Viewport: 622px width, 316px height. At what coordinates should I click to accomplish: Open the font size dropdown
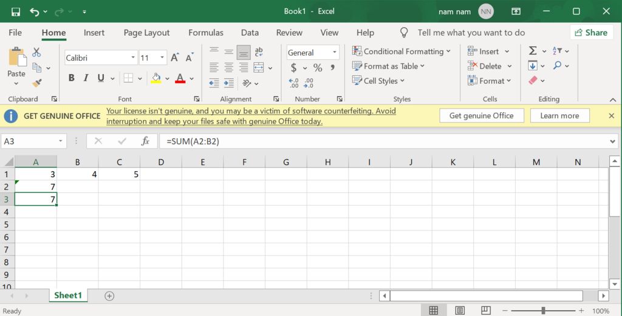click(x=162, y=58)
